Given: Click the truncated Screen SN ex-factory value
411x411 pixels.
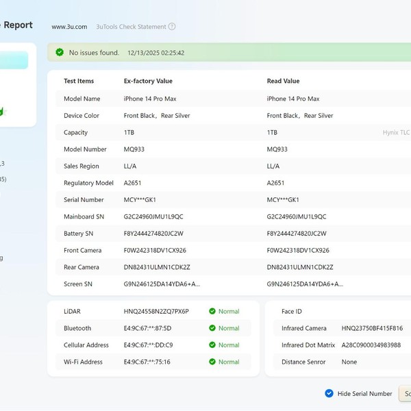Looking at the screenshot, I should point(162,284).
